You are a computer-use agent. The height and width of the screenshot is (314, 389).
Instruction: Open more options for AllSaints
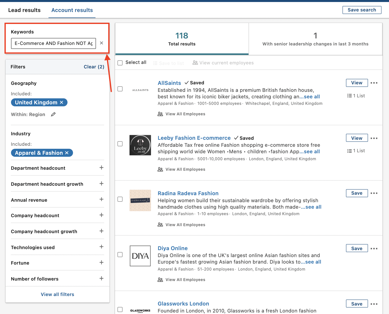pyautogui.click(x=374, y=83)
